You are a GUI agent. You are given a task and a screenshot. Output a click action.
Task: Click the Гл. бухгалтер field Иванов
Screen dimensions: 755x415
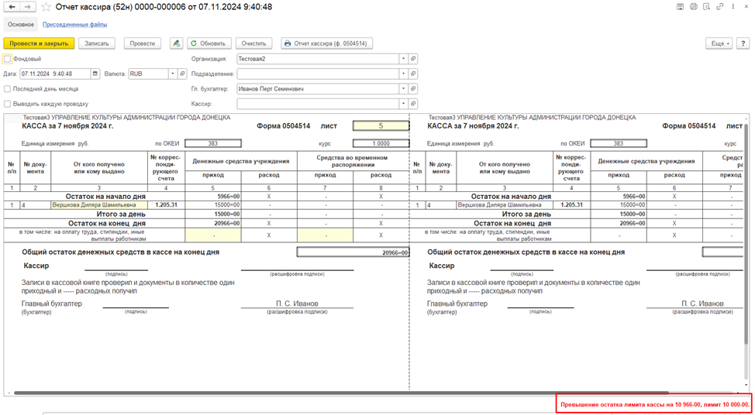(318, 89)
